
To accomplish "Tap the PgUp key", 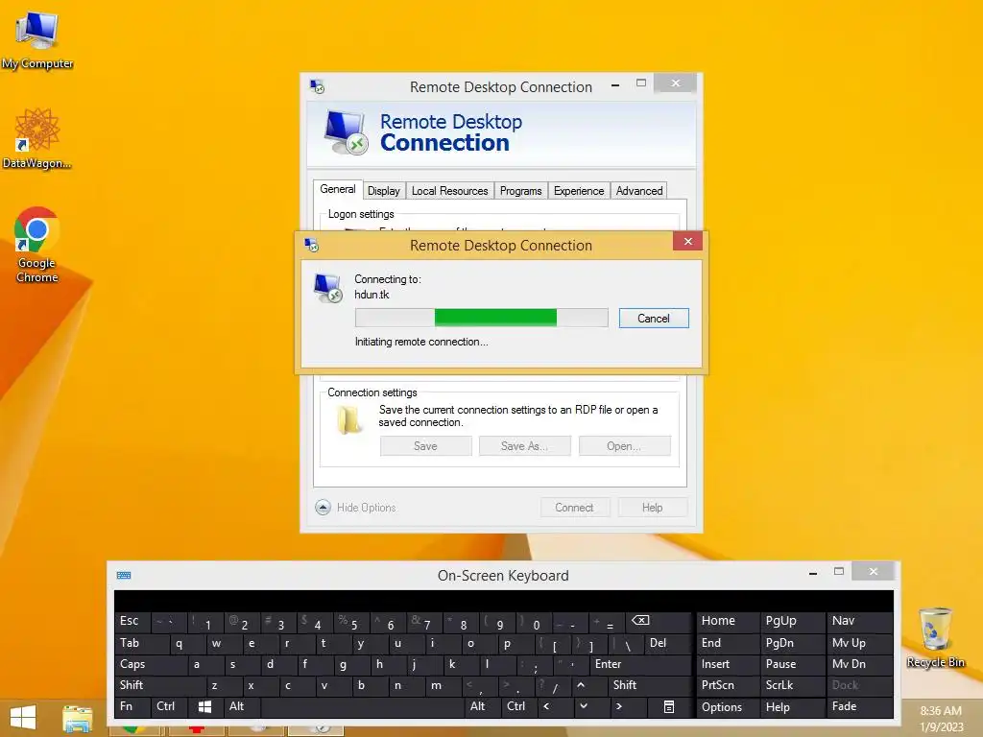I will [792, 621].
